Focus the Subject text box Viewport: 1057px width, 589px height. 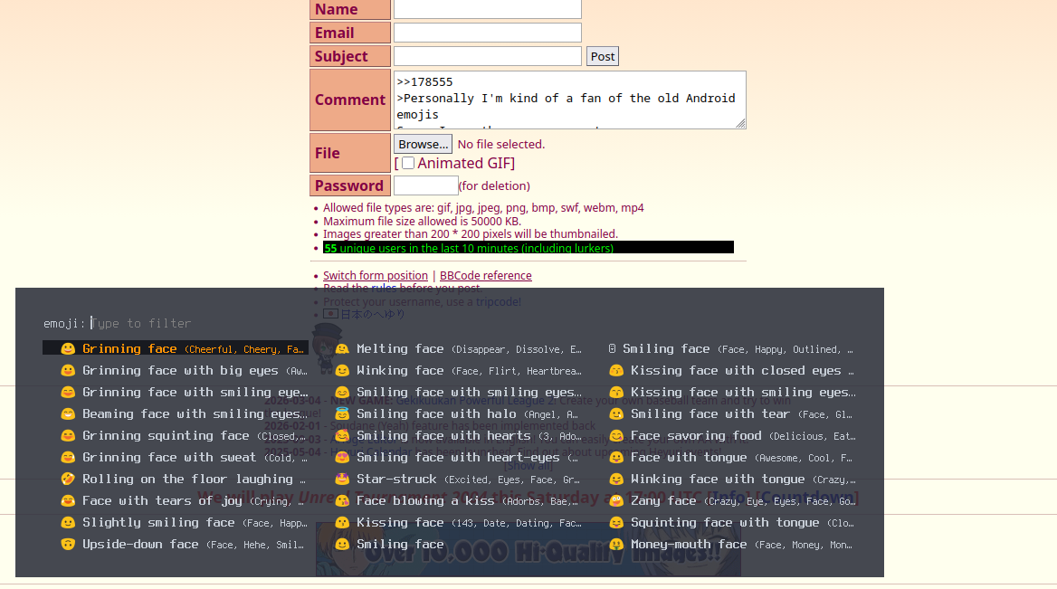click(x=487, y=56)
